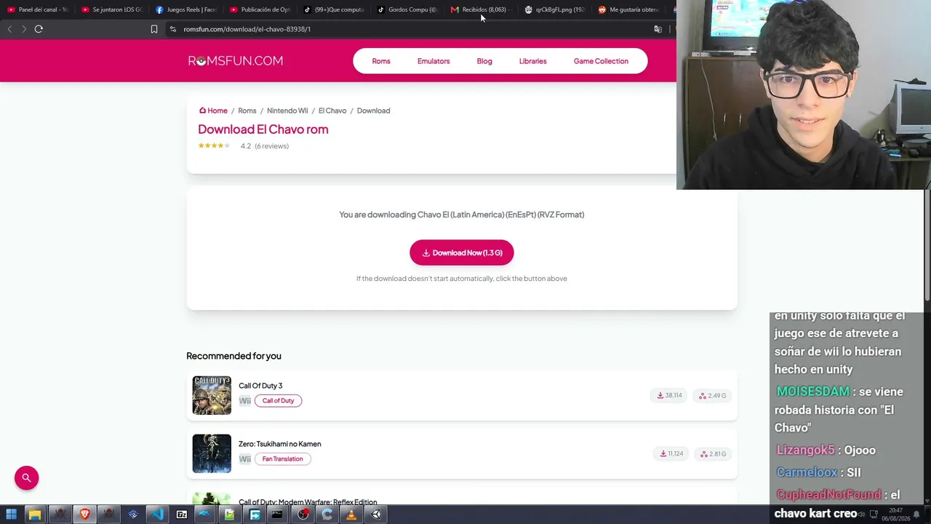
Task: Click the ROMSFUN.COM site logo
Action: point(235,61)
